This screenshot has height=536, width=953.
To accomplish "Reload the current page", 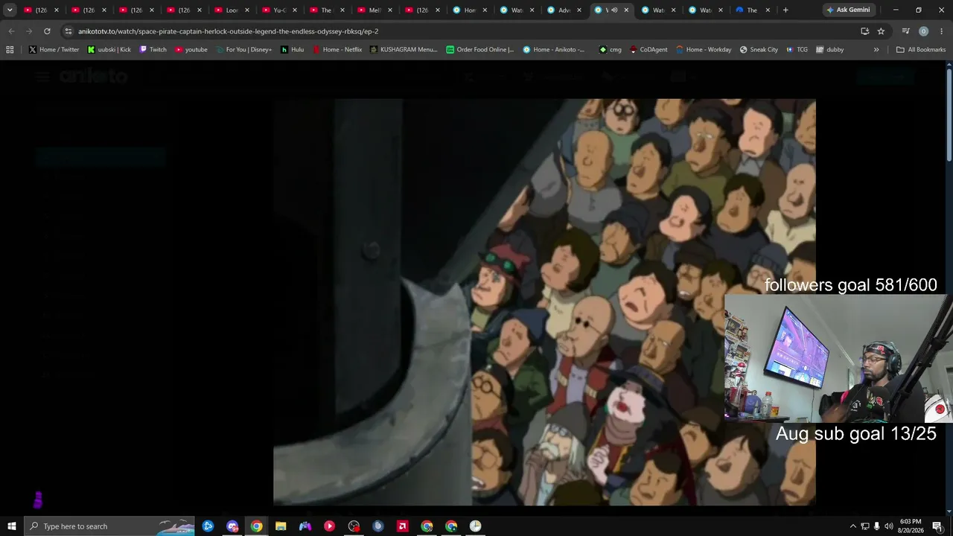I will pos(47,31).
